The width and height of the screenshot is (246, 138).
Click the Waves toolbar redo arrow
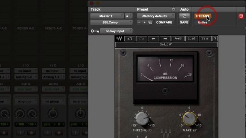(x=141, y=39)
